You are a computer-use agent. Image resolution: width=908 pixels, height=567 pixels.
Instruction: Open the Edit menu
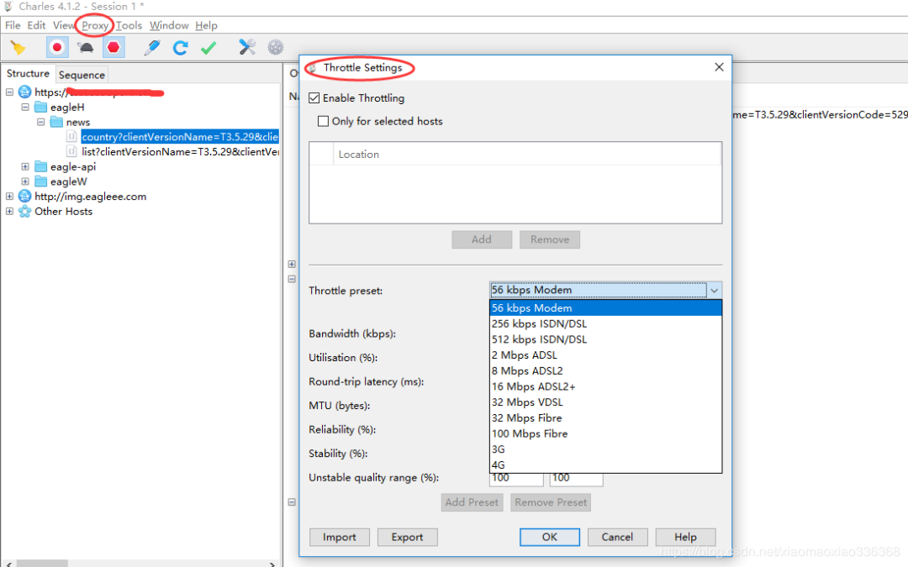click(x=36, y=25)
